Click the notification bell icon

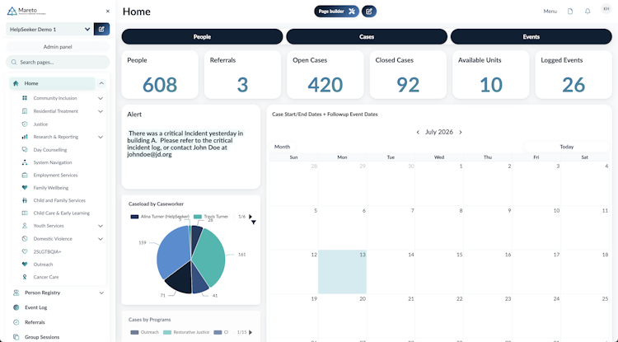pyautogui.click(x=588, y=12)
